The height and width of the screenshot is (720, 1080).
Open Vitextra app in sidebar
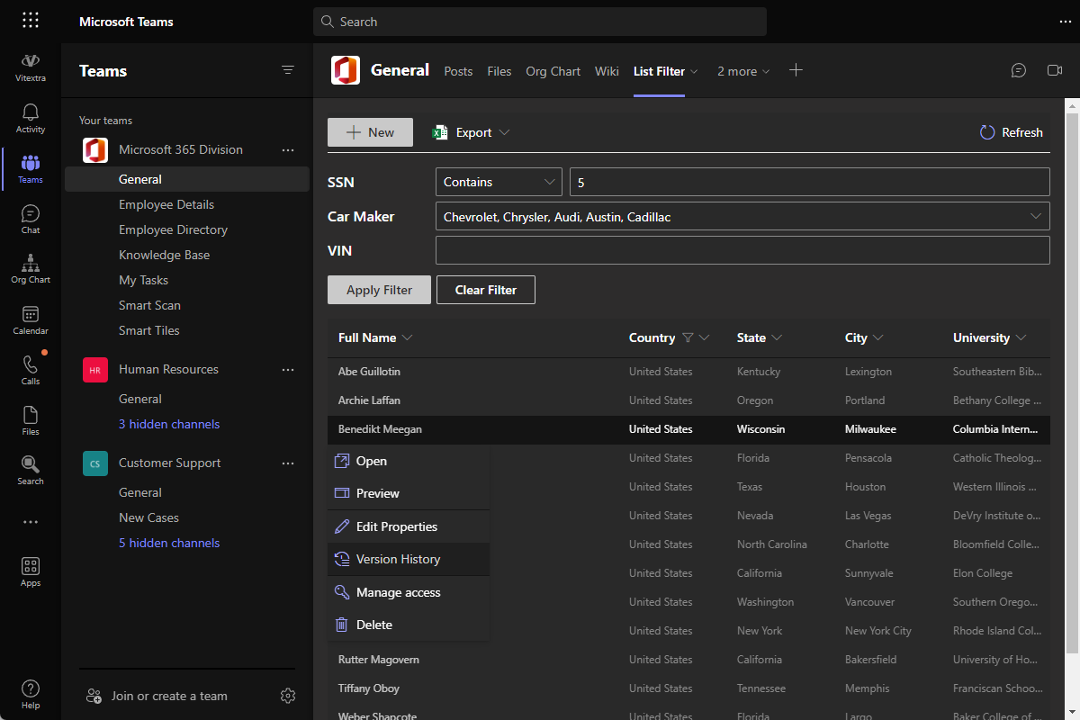[31, 67]
